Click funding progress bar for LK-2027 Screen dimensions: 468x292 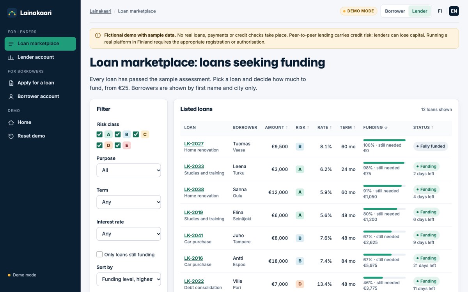(x=385, y=140)
